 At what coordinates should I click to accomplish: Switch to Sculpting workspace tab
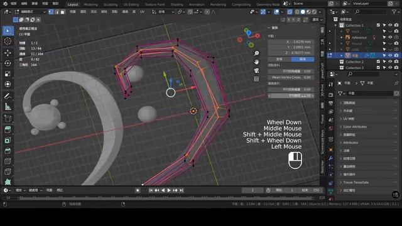tap(111, 4)
